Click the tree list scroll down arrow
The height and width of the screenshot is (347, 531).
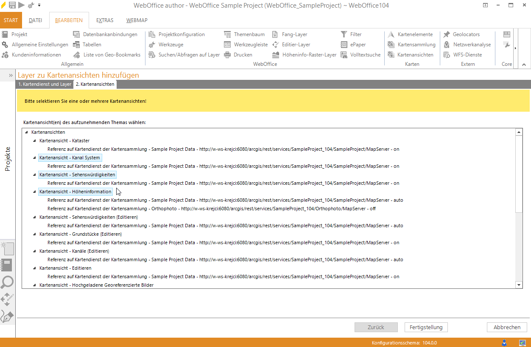(x=519, y=285)
